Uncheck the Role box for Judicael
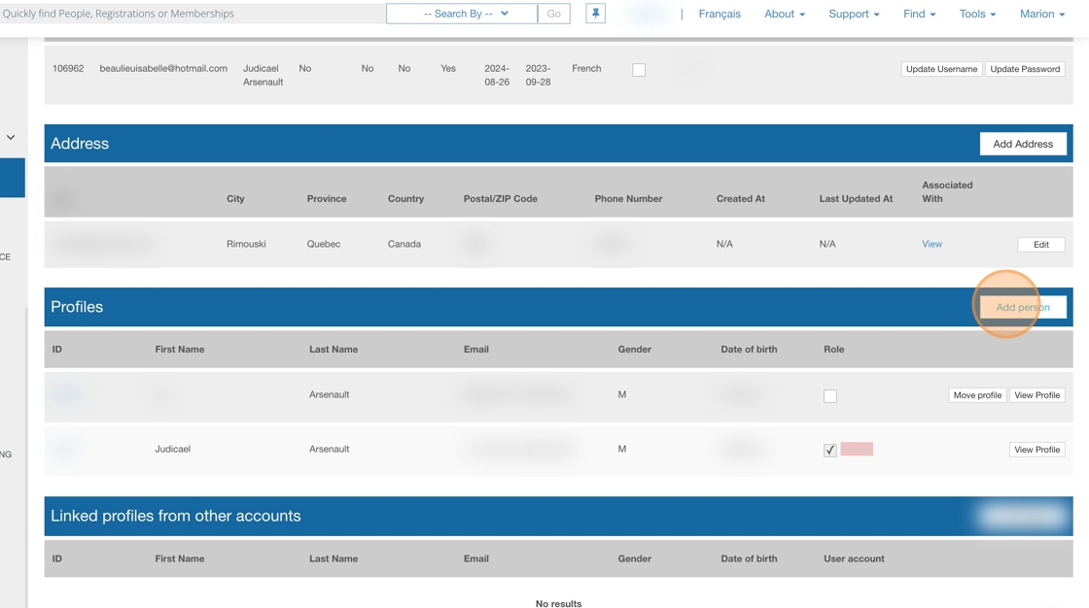Screen dimensions: 1089x608 click(829, 451)
